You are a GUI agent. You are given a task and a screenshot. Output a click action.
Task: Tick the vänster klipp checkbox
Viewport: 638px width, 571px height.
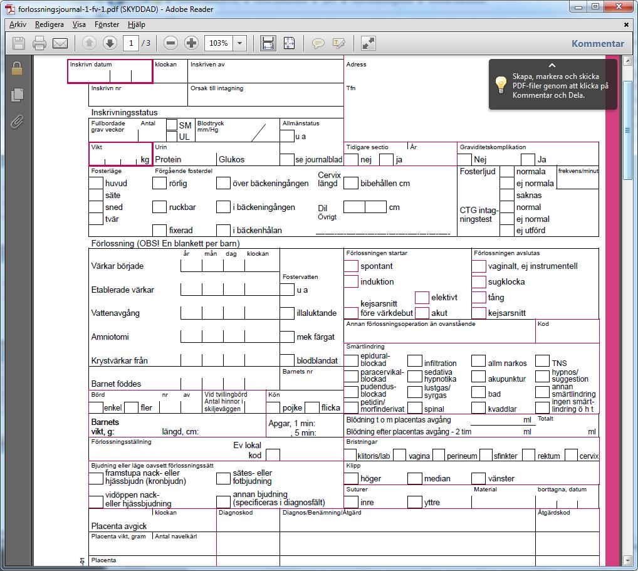(x=479, y=479)
